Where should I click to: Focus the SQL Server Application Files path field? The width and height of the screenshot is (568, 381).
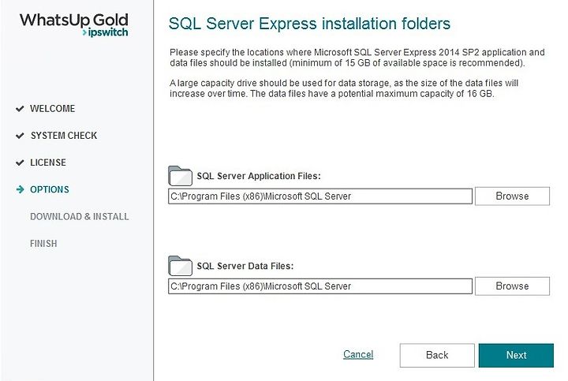[320, 196]
